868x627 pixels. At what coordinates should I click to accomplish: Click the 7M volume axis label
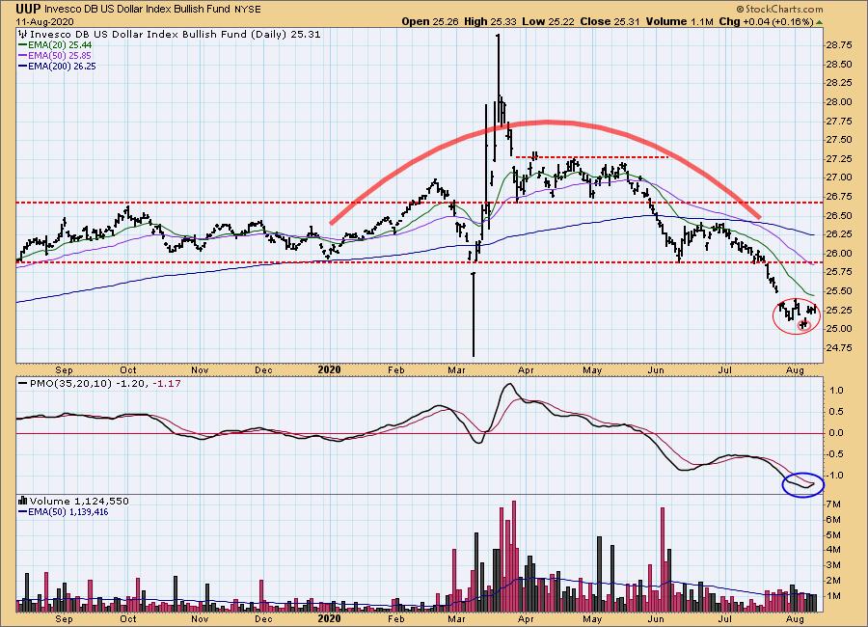833,504
